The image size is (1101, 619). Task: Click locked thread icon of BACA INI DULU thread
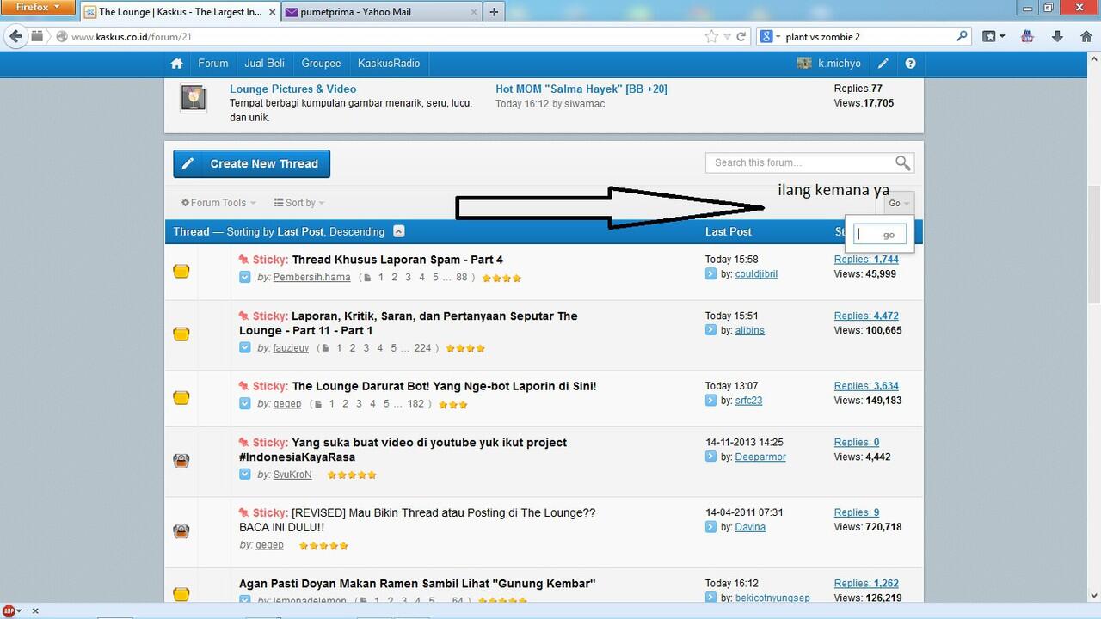(x=181, y=531)
